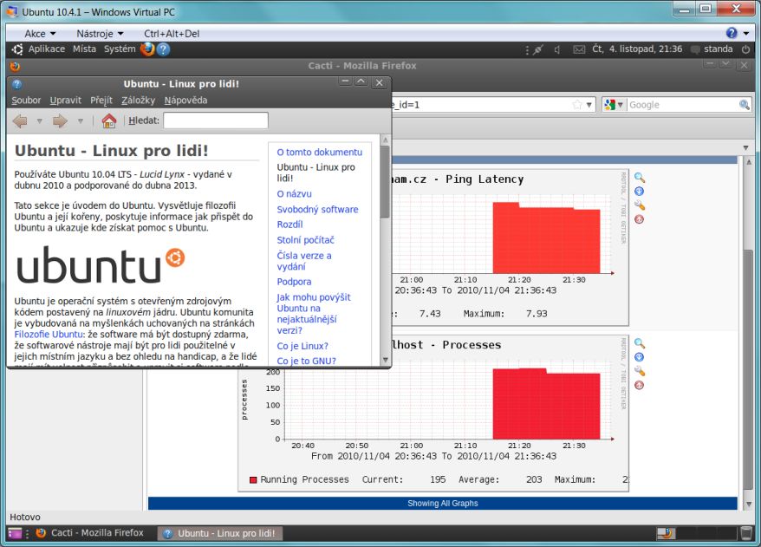761x547 pixels.
Task: Click the Firefox URL bar dropdown arrow
Action: (x=589, y=105)
